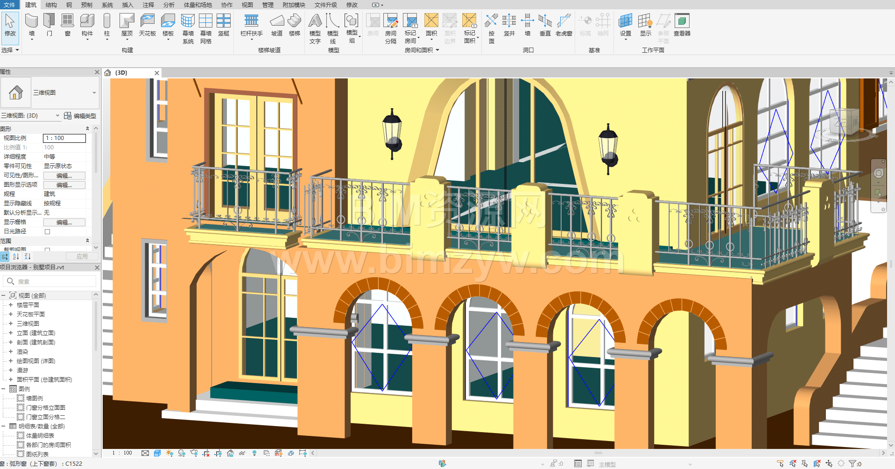Expand the 楼层平面 tree node
The height and width of the screenshot is (469, 895).
tap(10, 305)
